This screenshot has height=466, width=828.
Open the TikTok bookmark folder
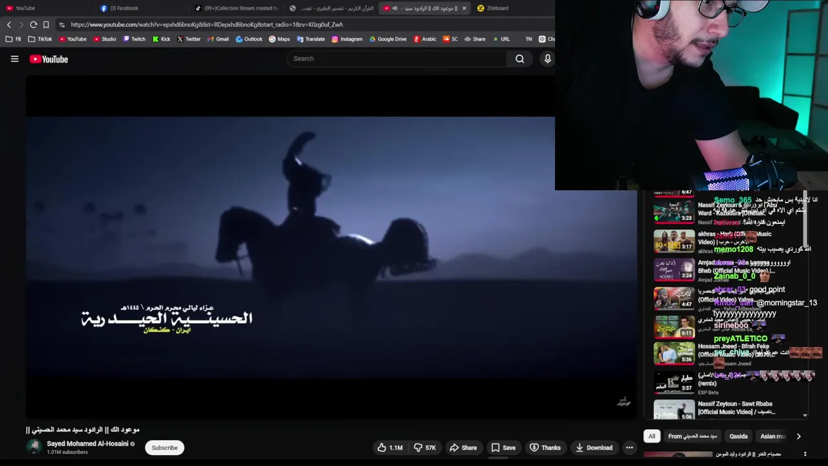point(40,39)
